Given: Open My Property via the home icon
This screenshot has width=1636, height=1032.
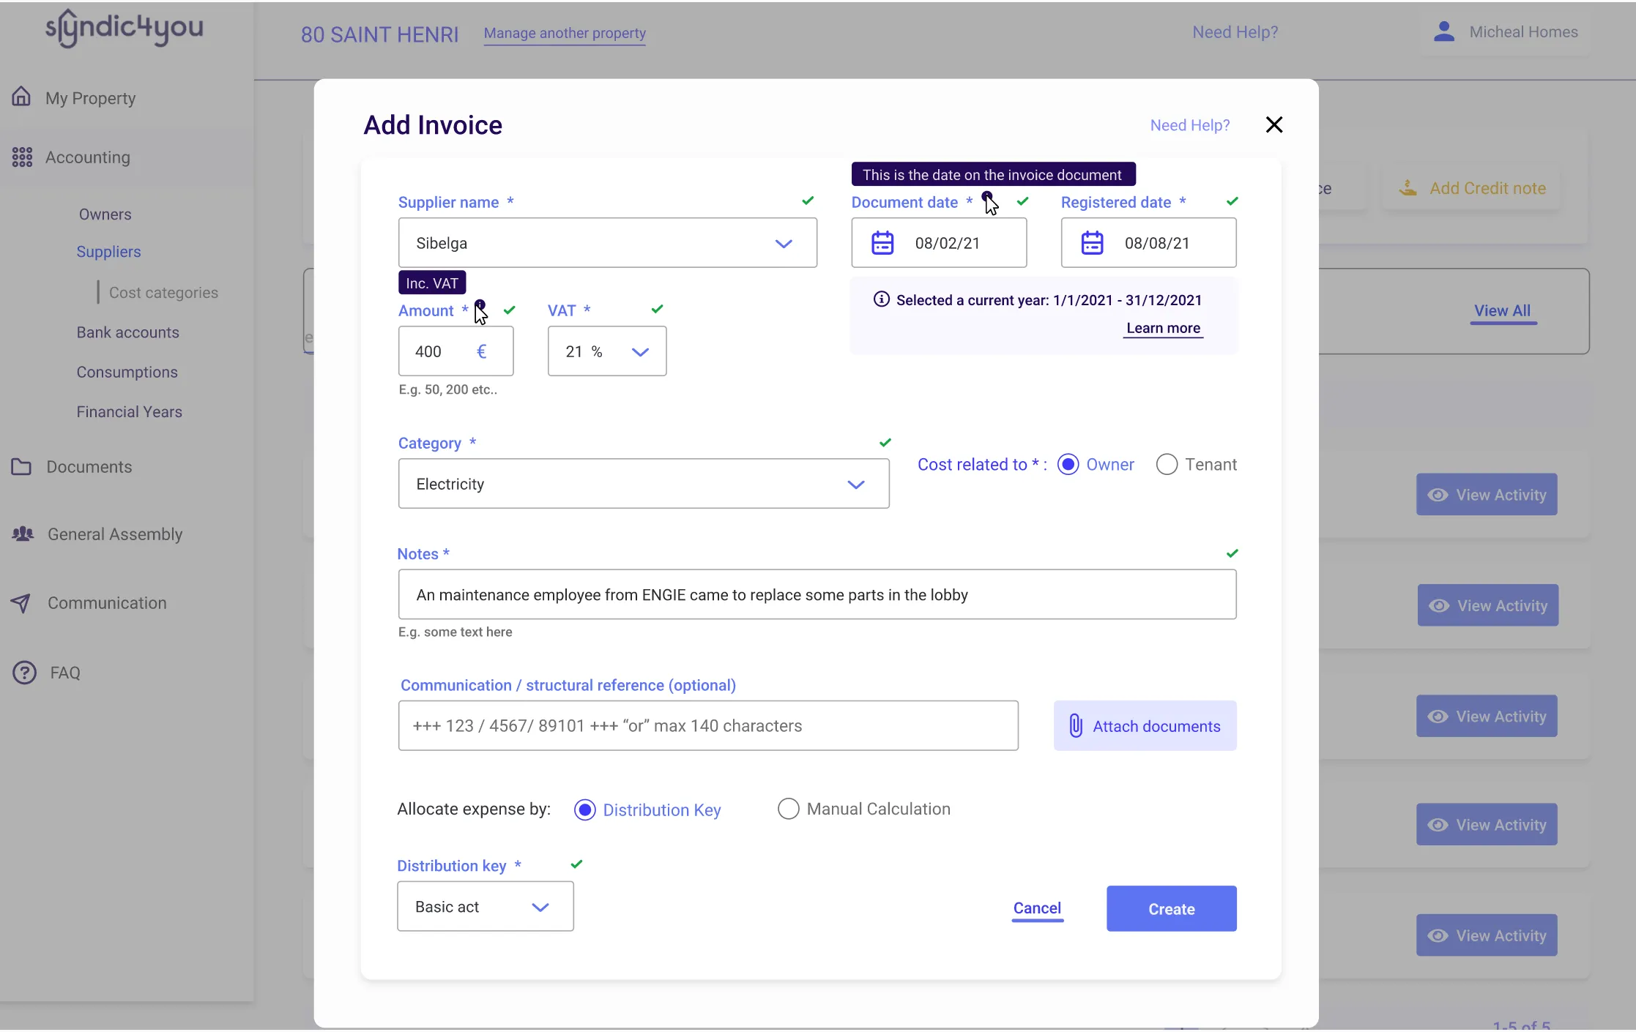Looking at the screenshot, I should click(x=21, y=97).
